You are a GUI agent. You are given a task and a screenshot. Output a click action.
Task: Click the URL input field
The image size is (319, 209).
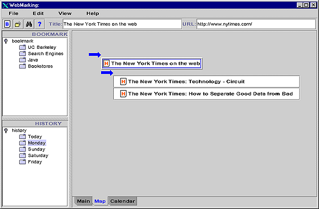coord(256,24)
